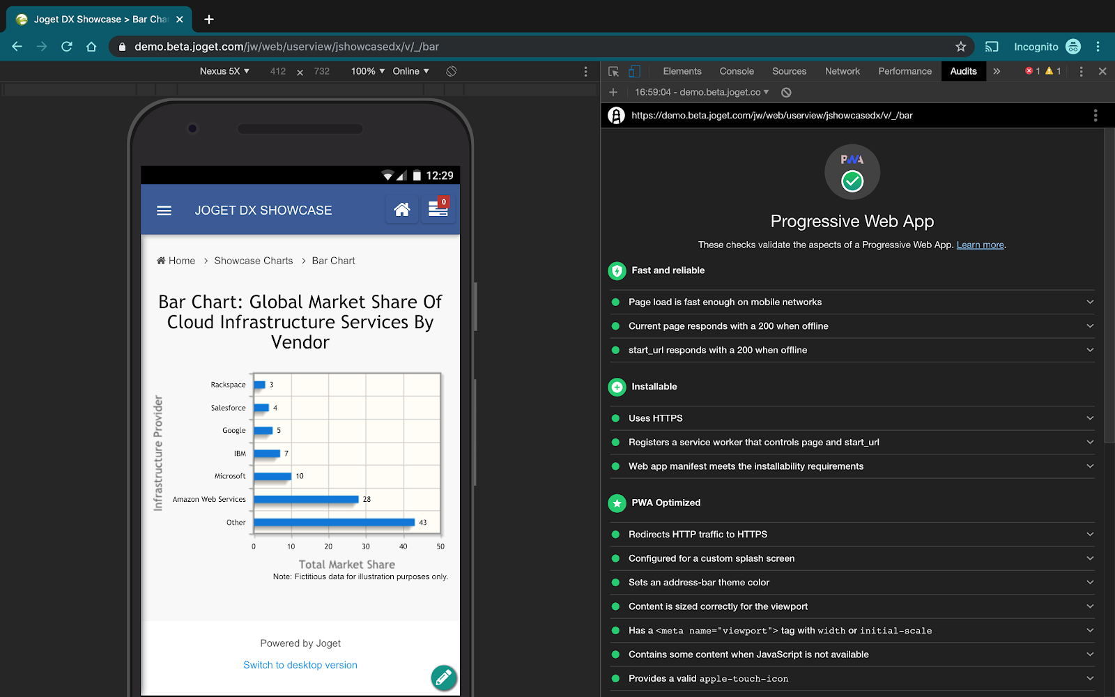Screen dimensions: 1115x697
Task: Click the Bar Chart breadcrumb
Action: 333,261
